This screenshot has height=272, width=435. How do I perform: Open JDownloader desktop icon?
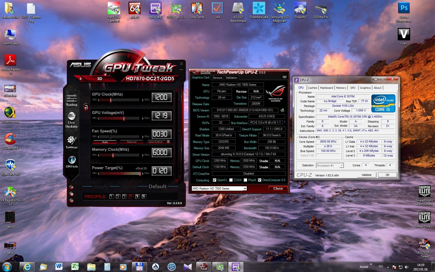click(10, 115)
